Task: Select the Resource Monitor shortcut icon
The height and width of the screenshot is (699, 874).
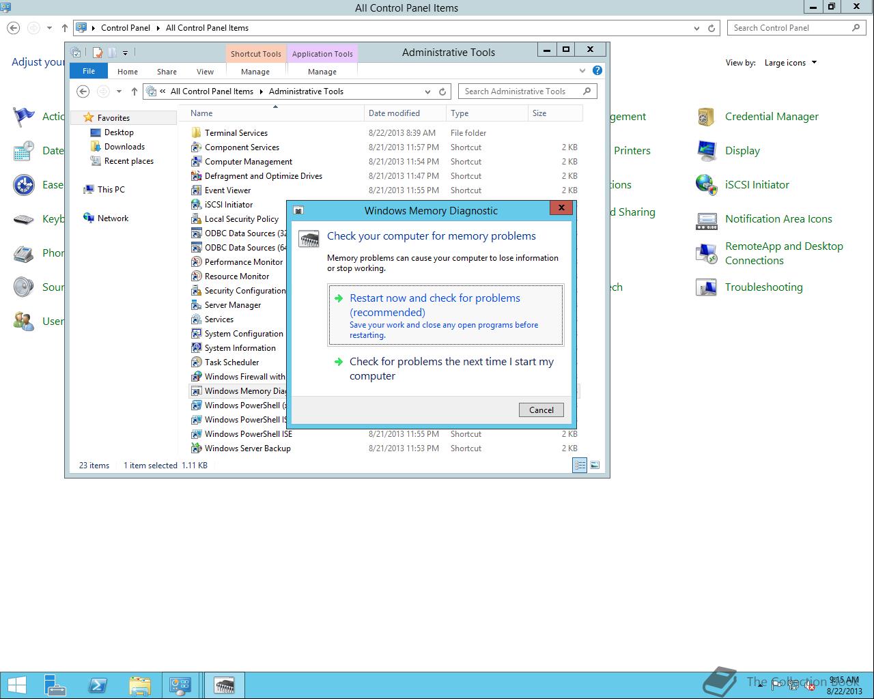Action: pyautogui.click(x=196, y=276)
